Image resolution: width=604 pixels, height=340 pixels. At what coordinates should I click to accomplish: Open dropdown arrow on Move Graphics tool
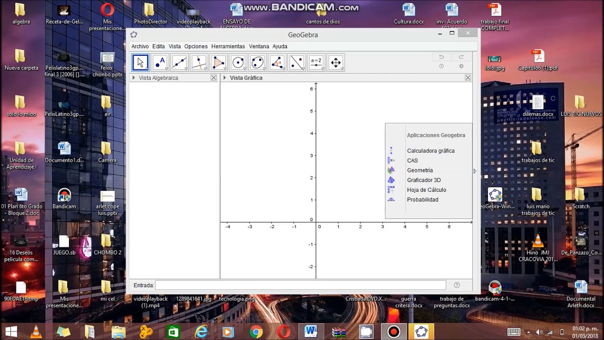click(343, 69)
